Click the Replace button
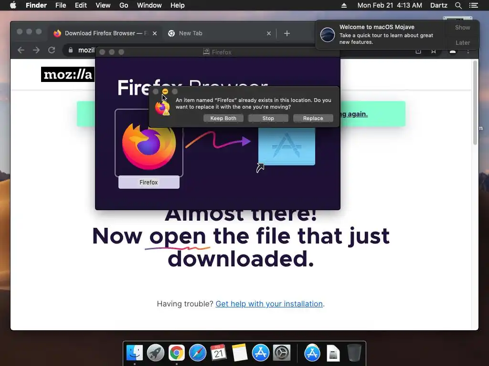The image size is (489, 366). 313,118
